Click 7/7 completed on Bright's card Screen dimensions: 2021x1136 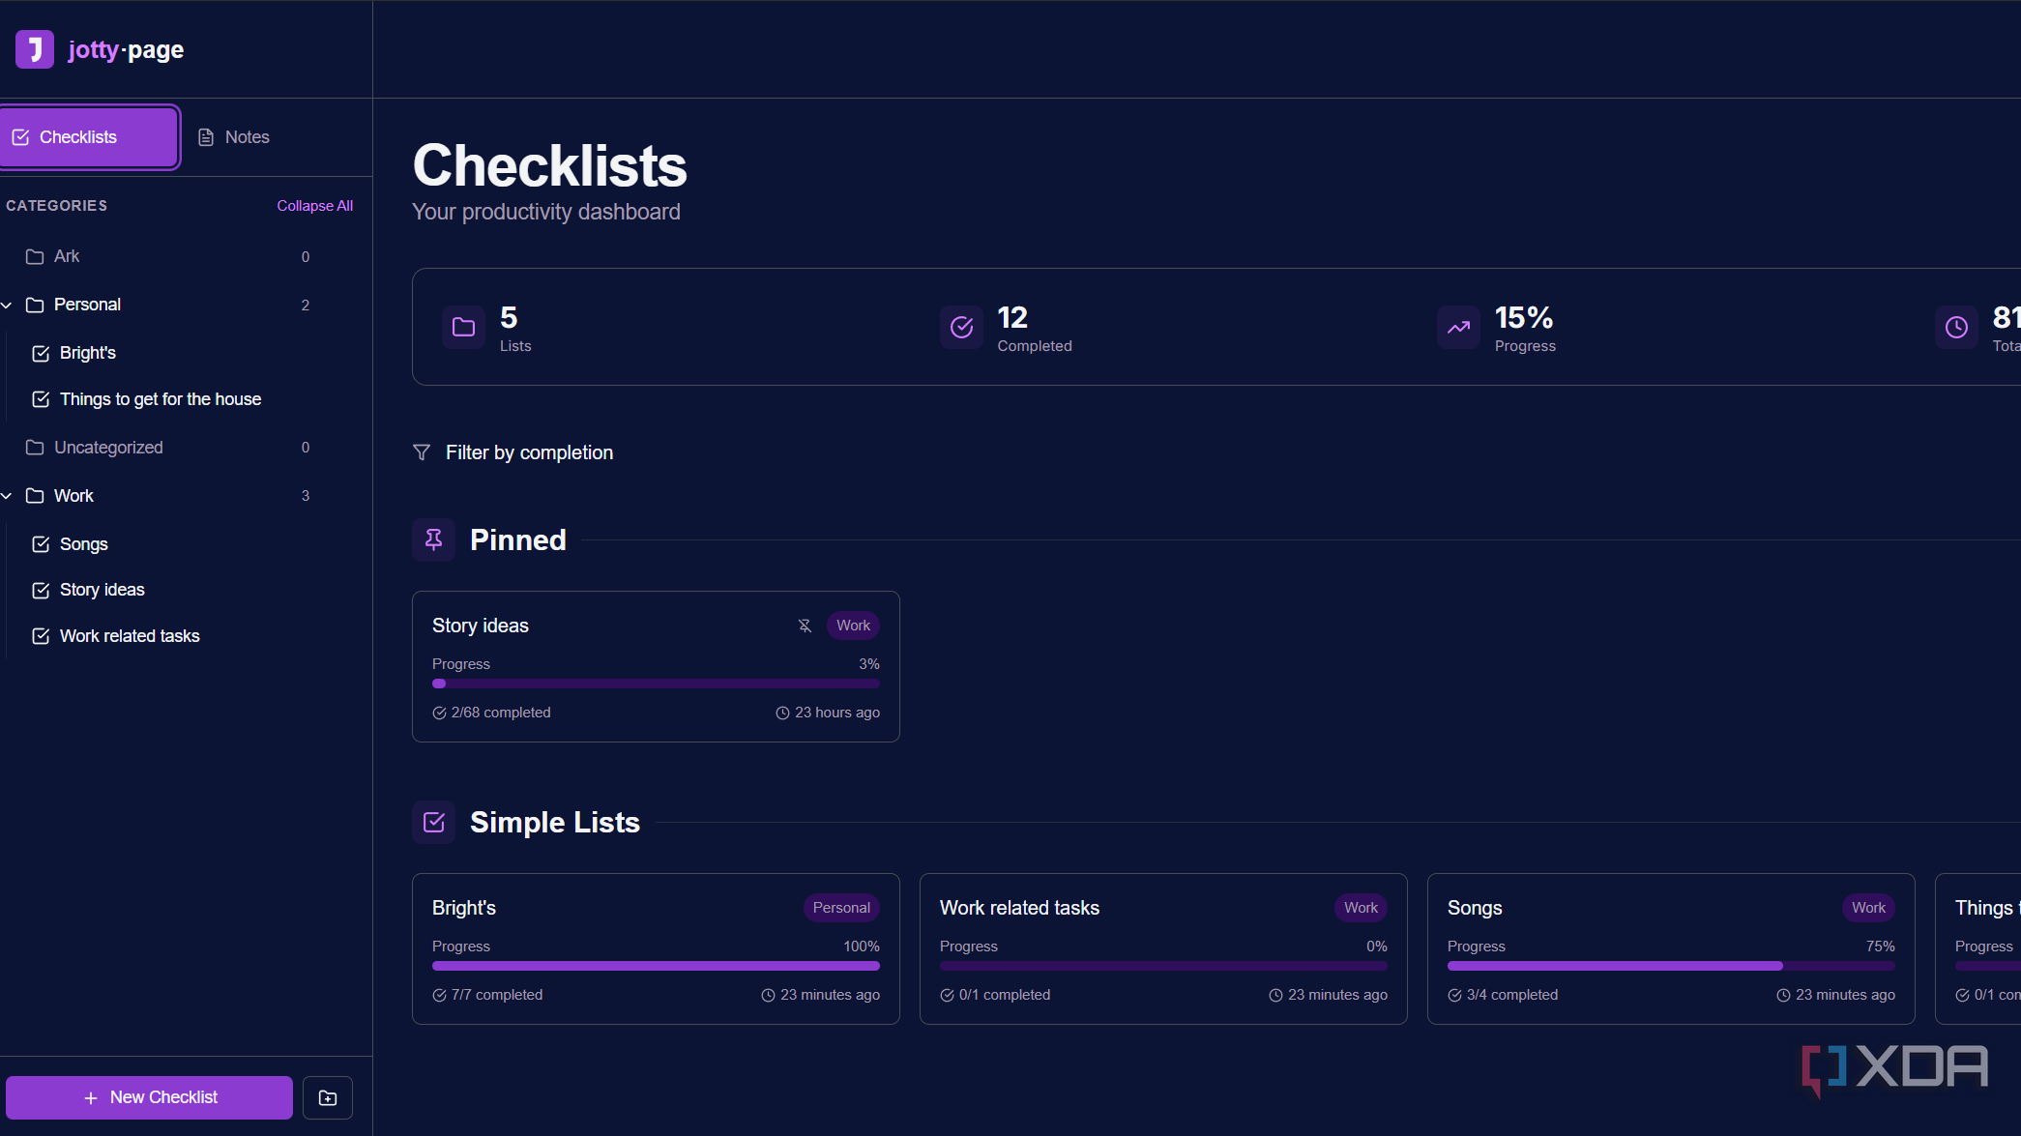click(x=487, y=995)
